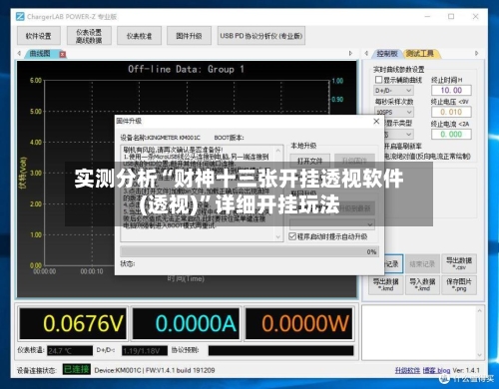Open 仪表设置 离线数据 from the toolbar
499x389 pixels.
(x=89, y=36)
